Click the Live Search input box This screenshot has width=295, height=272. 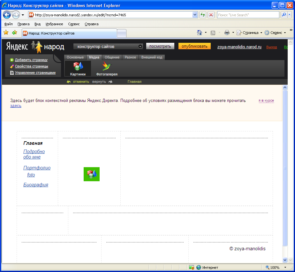(x=248, y=15)
